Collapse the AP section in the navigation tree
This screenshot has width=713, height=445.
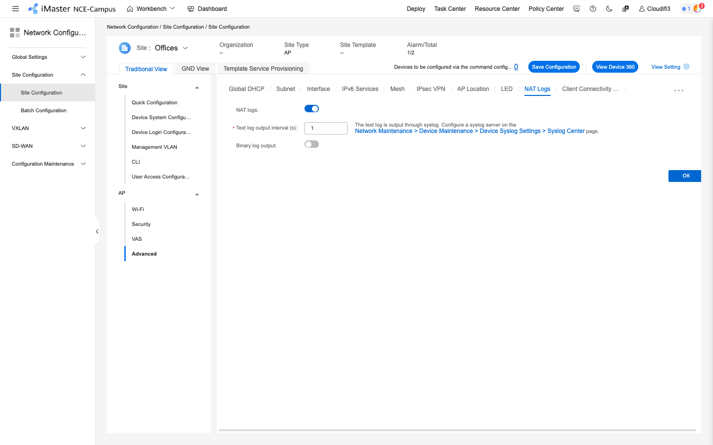point(197,194)
